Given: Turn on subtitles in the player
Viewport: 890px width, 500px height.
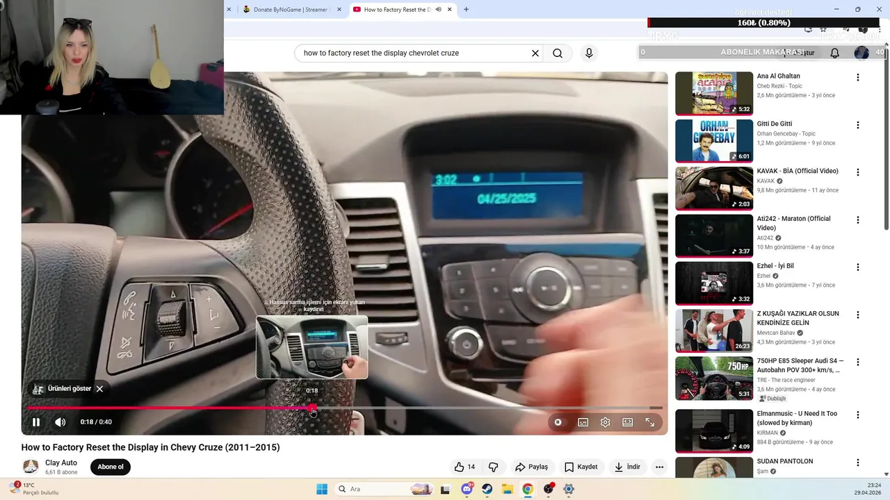Looking at the screenshot, I should pos(583,422).
